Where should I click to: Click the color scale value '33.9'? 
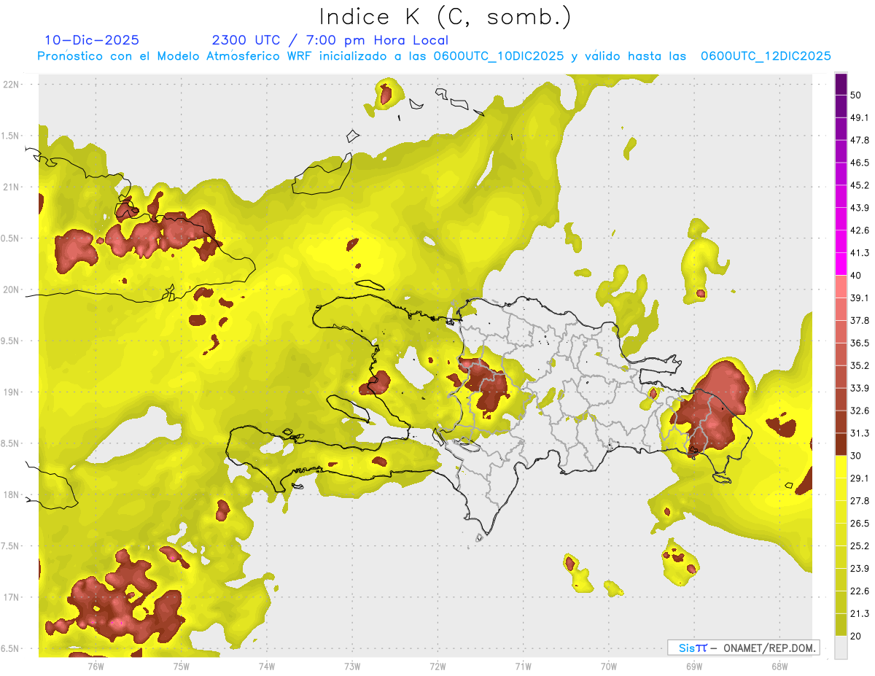[x=860, y=388]
